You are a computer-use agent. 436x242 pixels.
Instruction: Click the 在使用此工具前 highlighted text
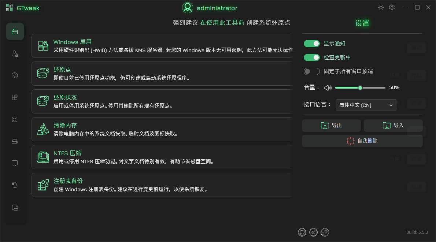coord(222,23)
